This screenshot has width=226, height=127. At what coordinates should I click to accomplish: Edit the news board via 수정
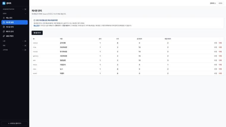215,69
